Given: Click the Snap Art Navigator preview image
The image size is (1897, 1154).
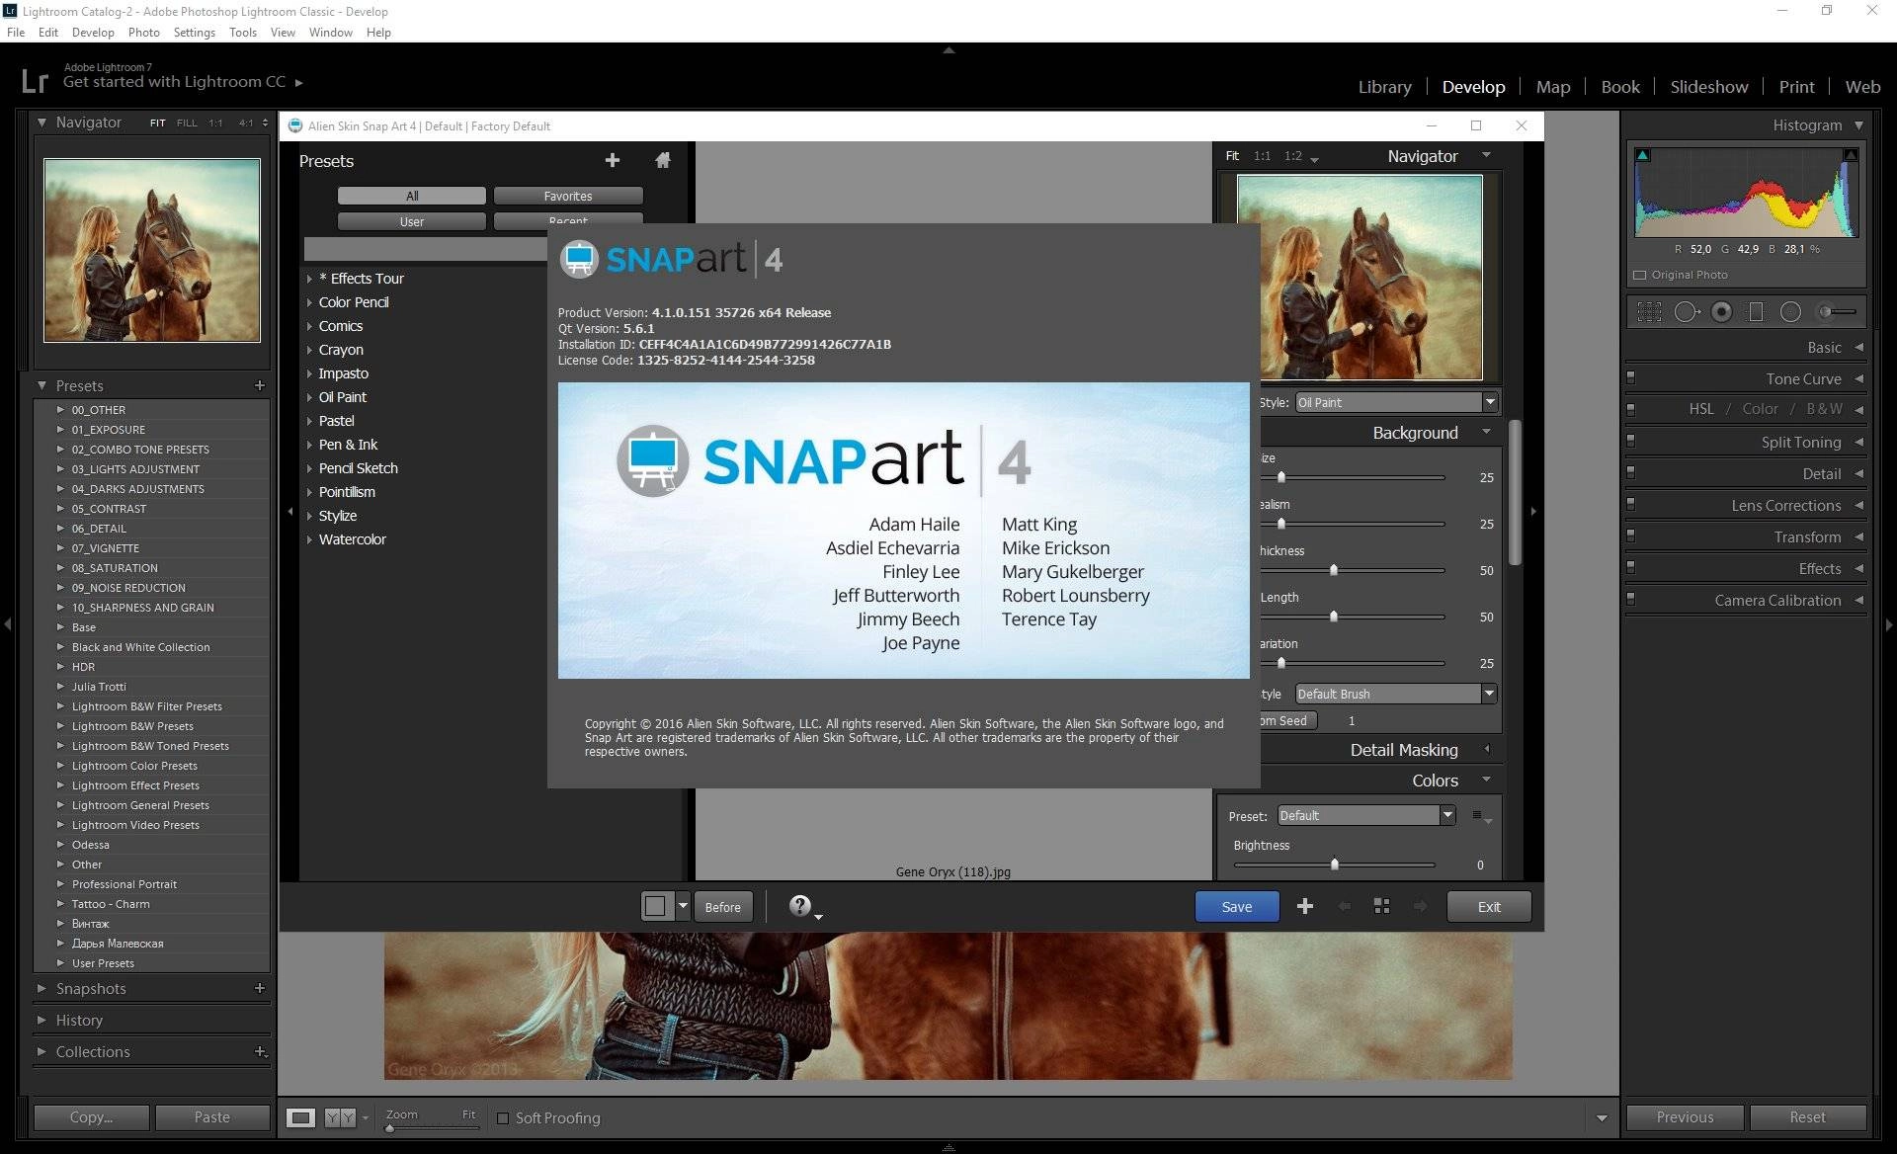Looking at the screenshot, I should point(1360,278).
